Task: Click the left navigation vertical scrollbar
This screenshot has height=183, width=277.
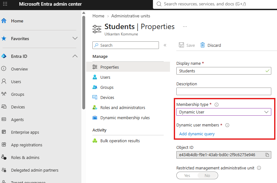Action: click(84, 63)
